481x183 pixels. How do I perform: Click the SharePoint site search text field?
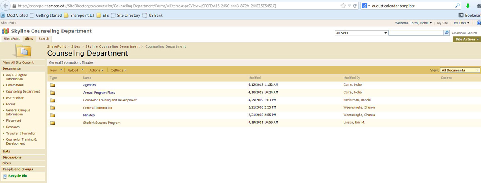point(415,33)
